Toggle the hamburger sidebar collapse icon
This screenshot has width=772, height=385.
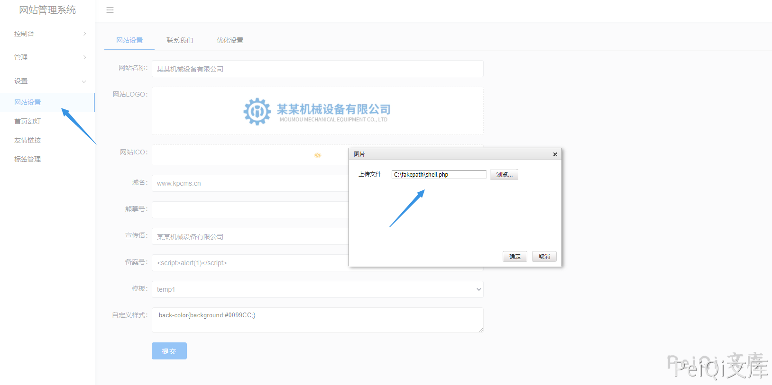(110, 10)
